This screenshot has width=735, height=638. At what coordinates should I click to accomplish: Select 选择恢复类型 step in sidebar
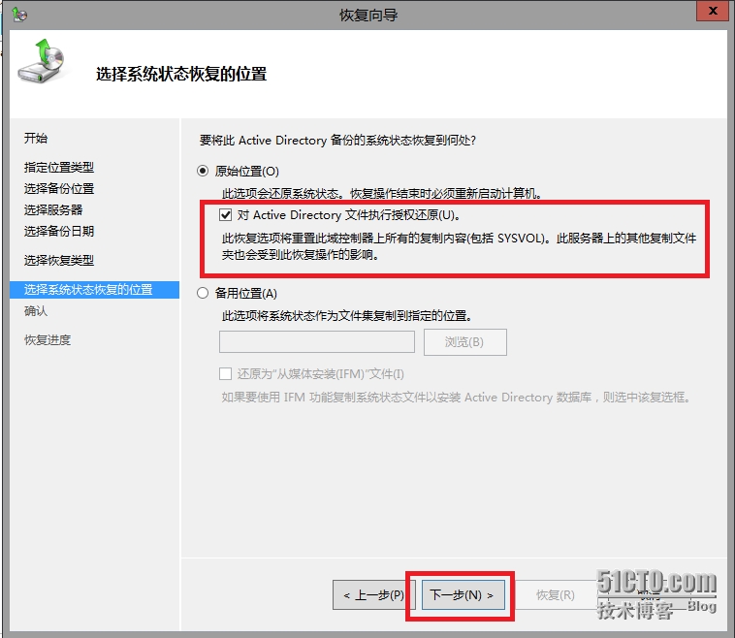(x=59, y=260)
